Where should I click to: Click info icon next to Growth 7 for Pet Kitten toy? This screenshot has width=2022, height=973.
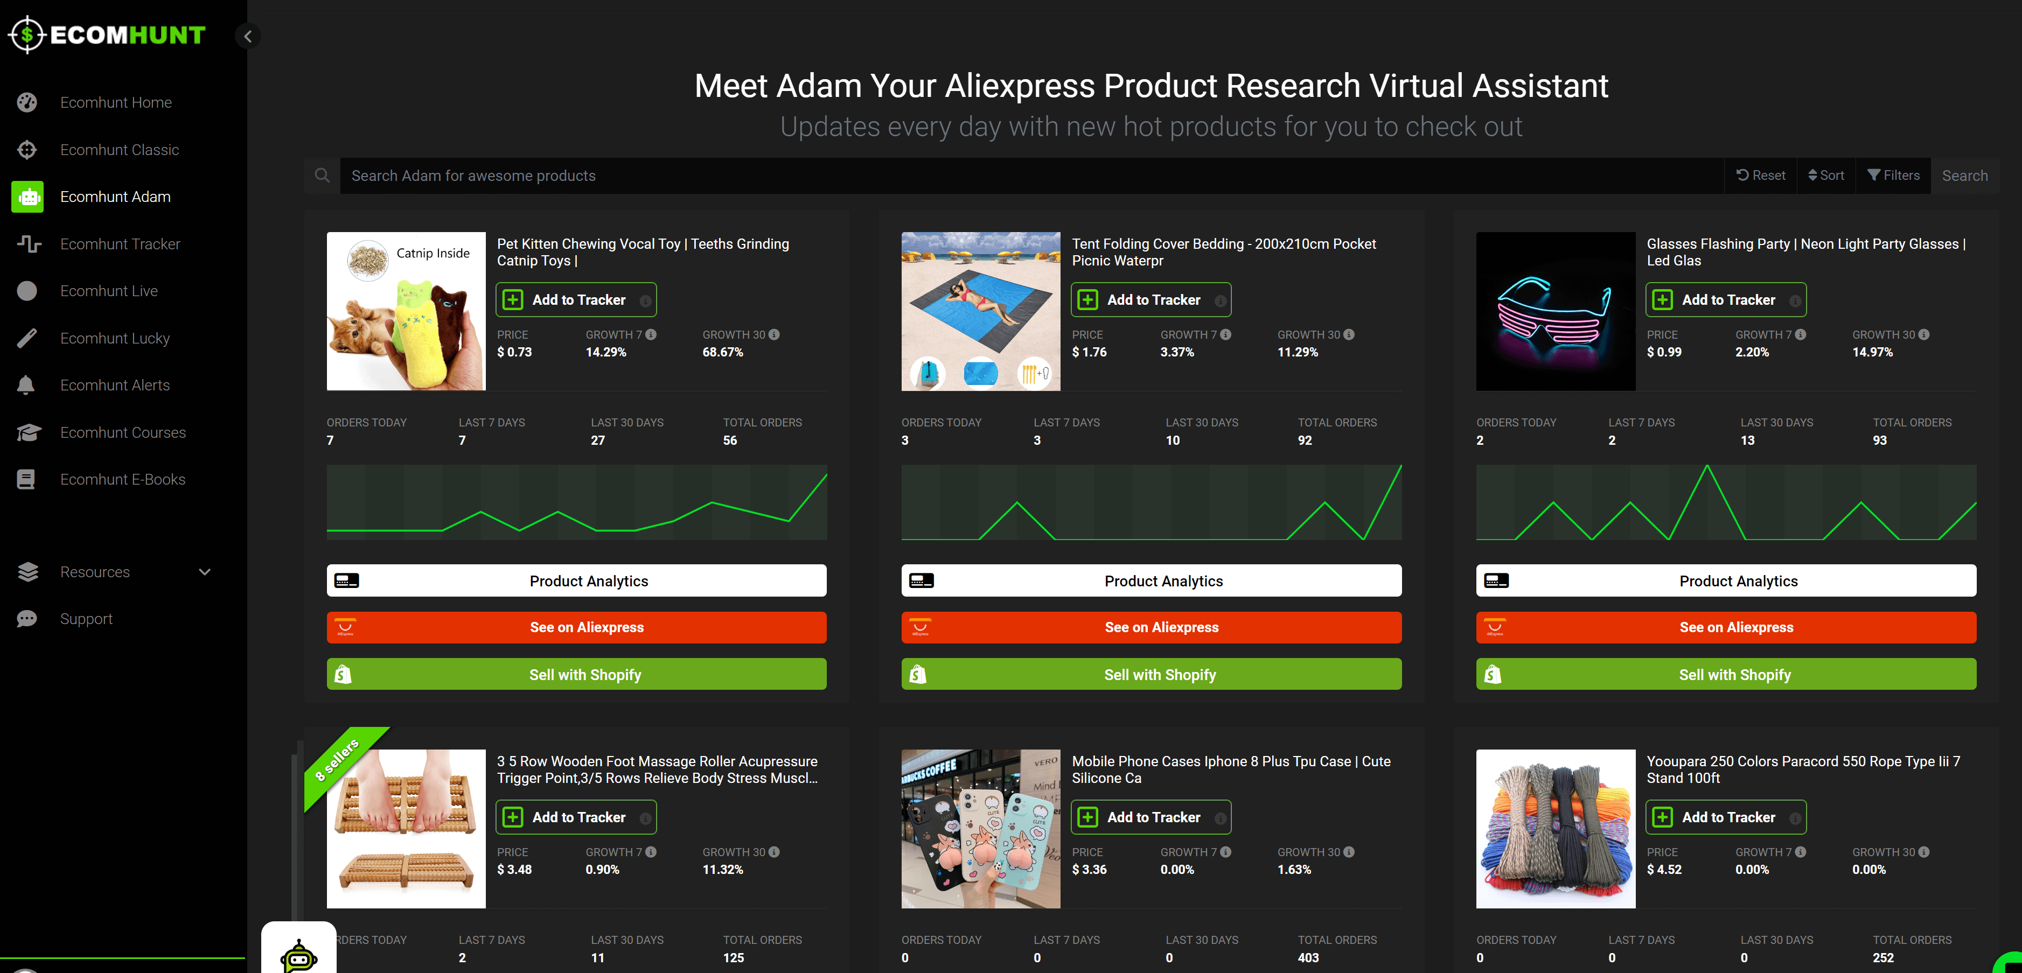(651, 334)
